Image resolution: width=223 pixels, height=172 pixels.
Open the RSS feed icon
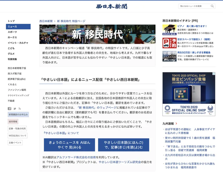click(x=20, y=109)
